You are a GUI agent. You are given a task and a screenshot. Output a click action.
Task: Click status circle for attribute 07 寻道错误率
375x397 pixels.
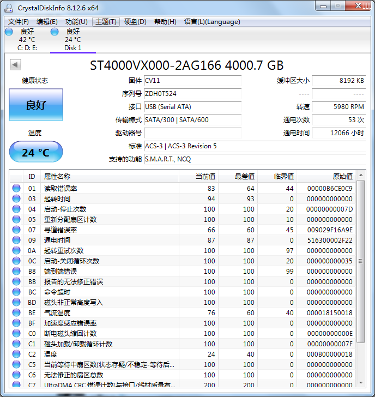pos(16,230)
